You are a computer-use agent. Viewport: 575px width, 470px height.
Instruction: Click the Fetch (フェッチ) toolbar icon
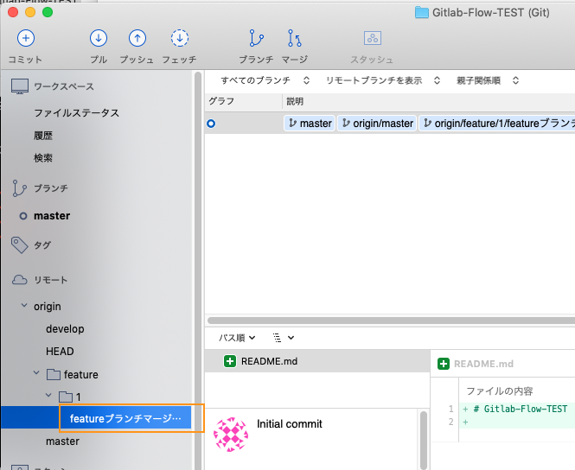click(179, 39)
